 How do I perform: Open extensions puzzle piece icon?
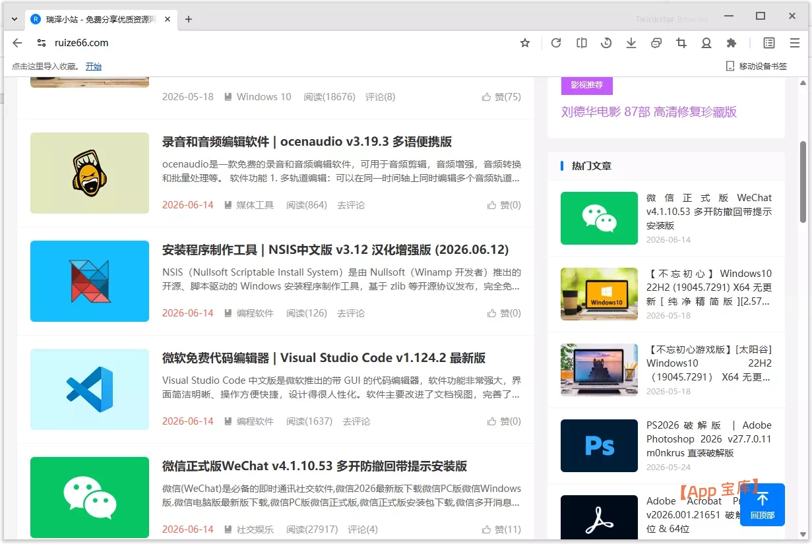[x=732, y=43]
